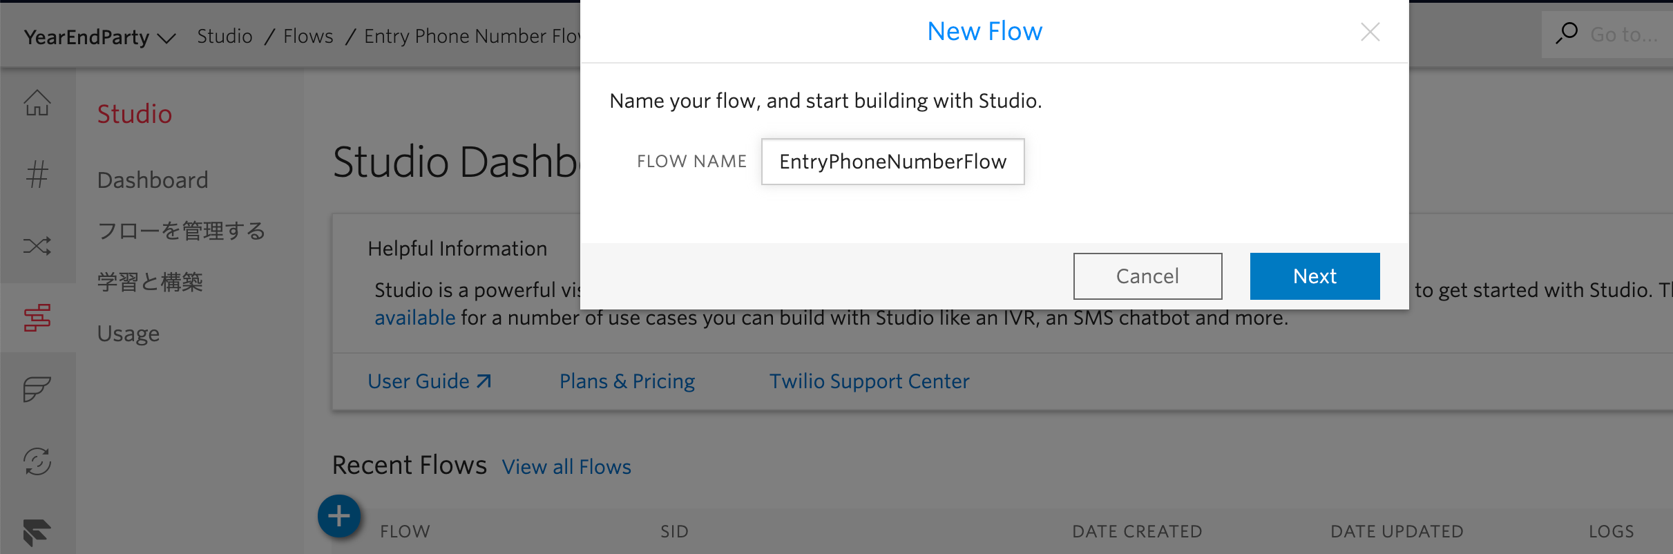
Task: Open the circular sync sidebar icon
Action: click(37, 461)
